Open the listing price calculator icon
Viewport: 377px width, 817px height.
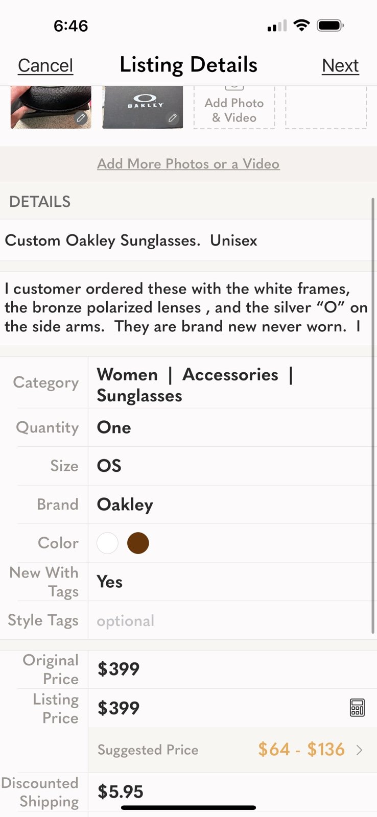(x=357, y=708)
